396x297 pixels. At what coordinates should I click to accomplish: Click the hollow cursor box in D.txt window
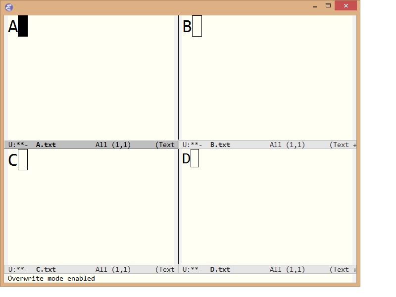pos(195,158)
